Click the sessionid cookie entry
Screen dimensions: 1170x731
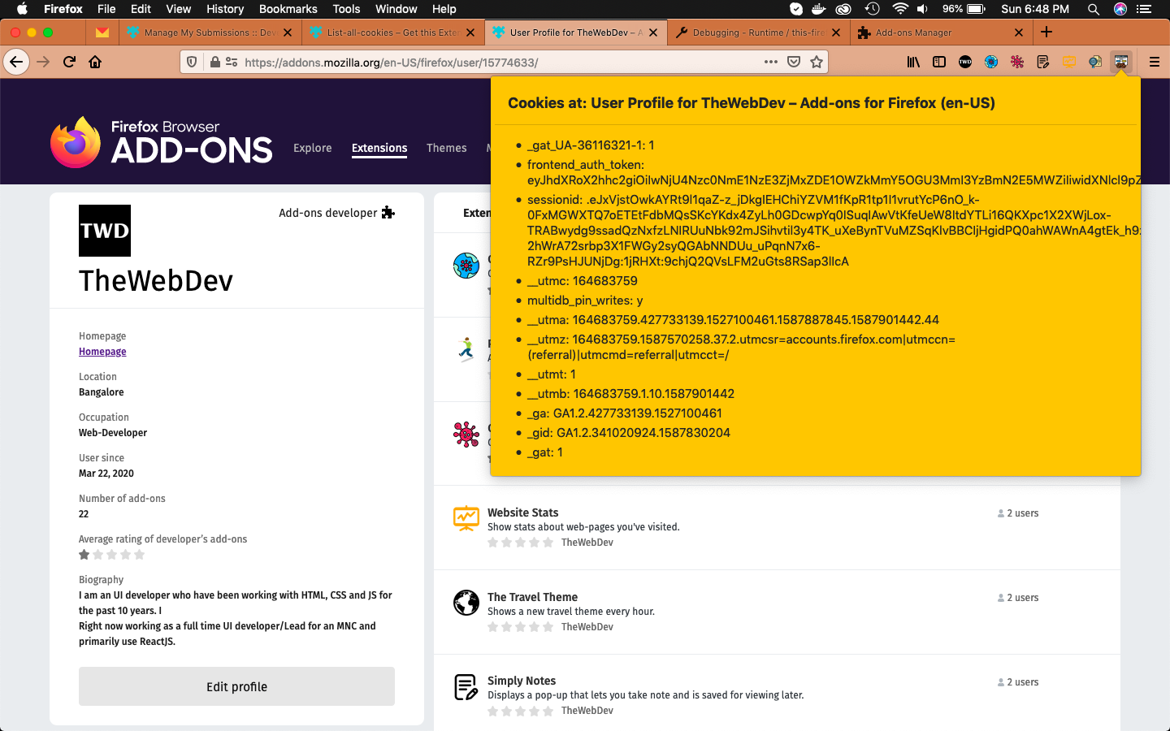click(834, 231)
